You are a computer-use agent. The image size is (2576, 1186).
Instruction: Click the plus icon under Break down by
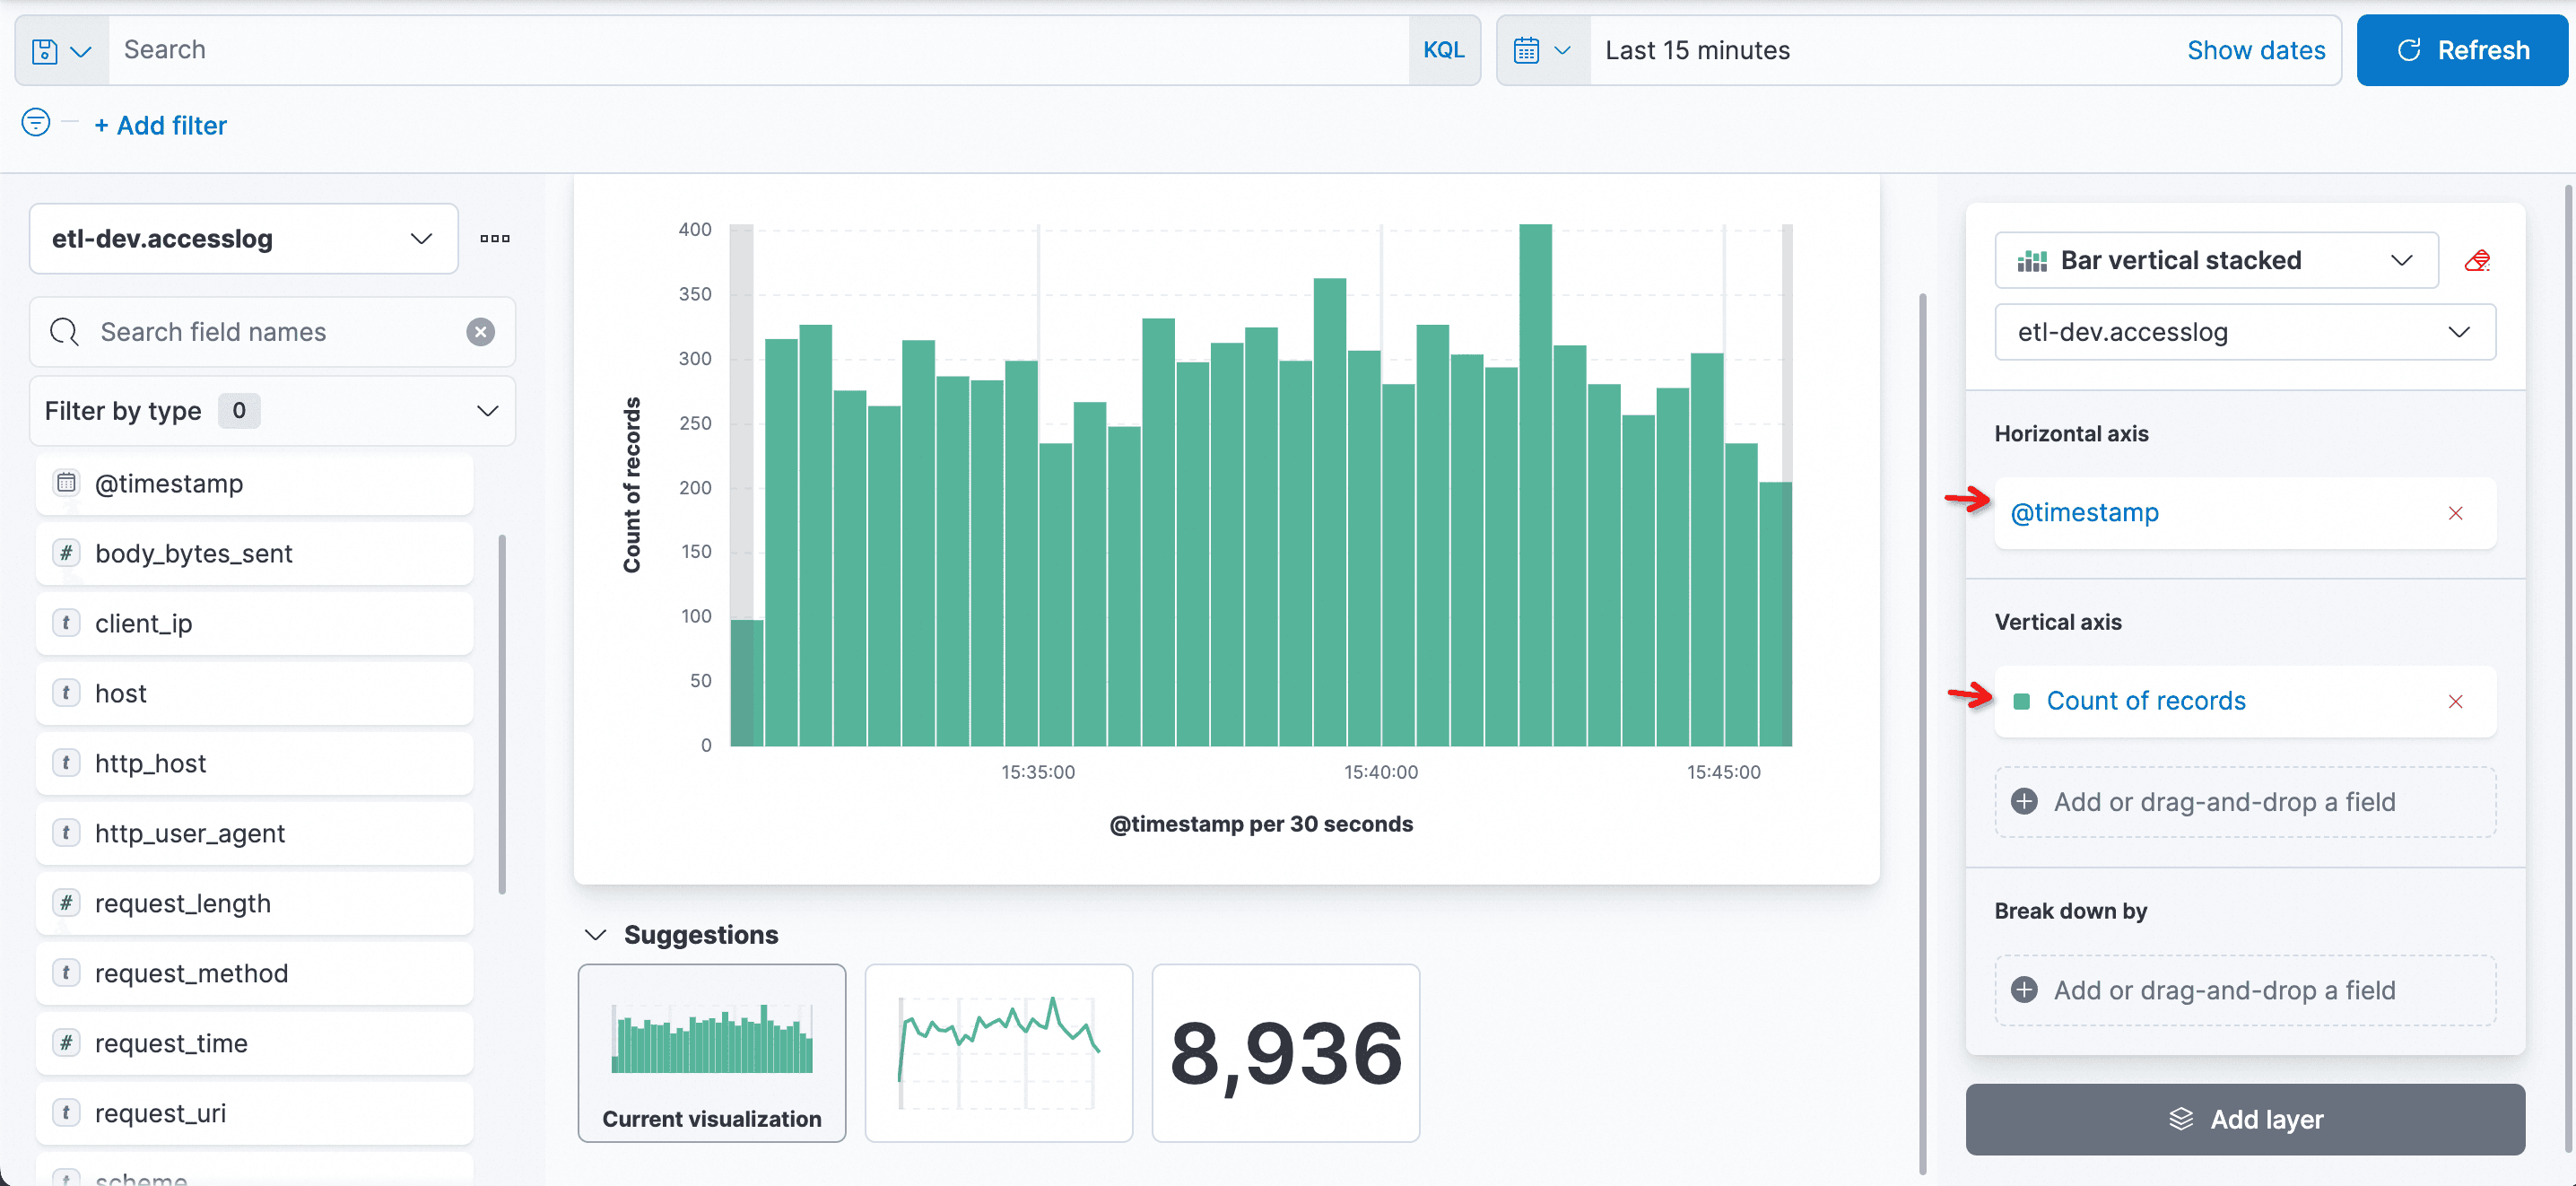pos(2024,990)
